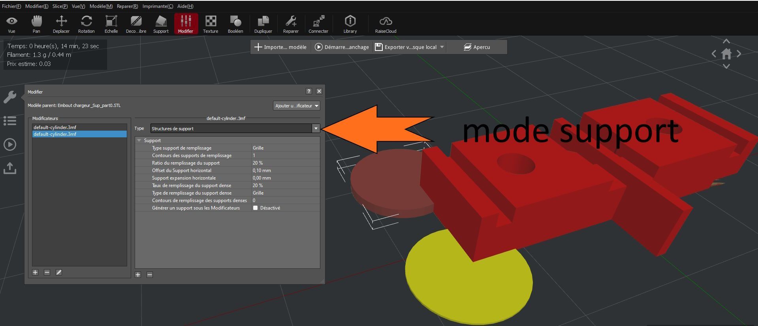This screenshot has height=326, width=758.
Task: Select the Rotation tool in toolbar
Action: point(86,24)
